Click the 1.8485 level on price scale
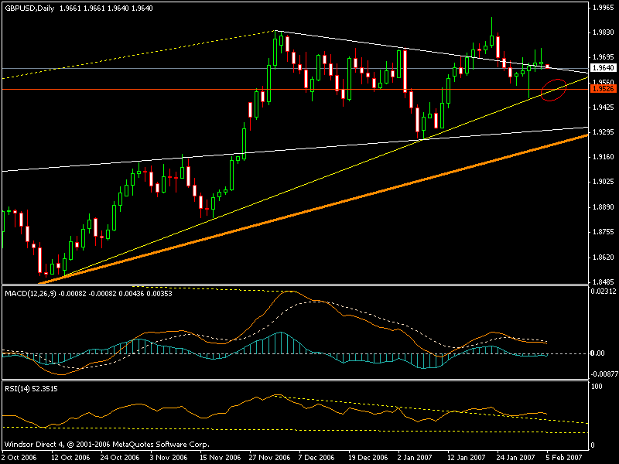 [x=603, y=282]
